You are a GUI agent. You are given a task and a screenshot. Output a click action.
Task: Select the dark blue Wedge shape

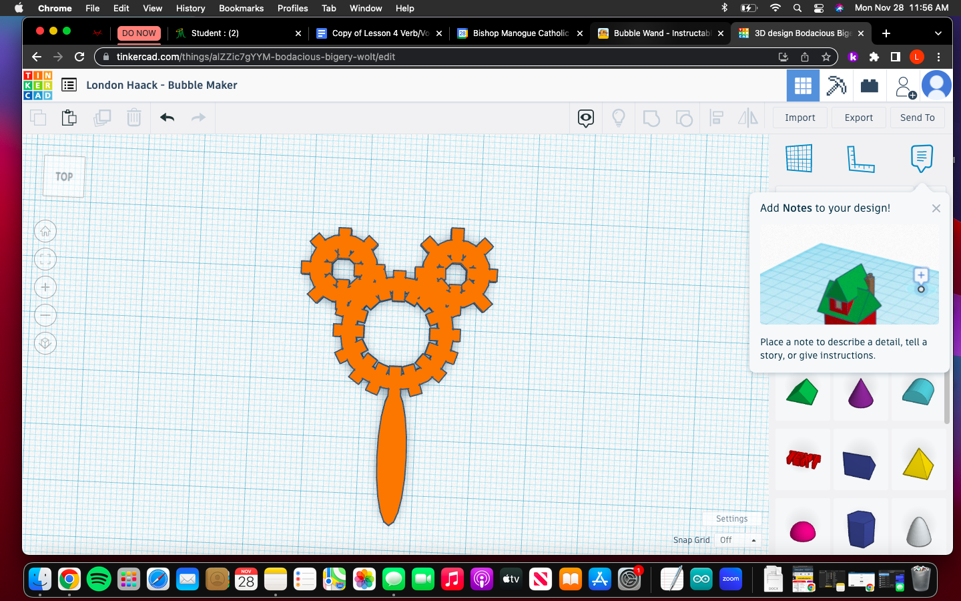860,465
